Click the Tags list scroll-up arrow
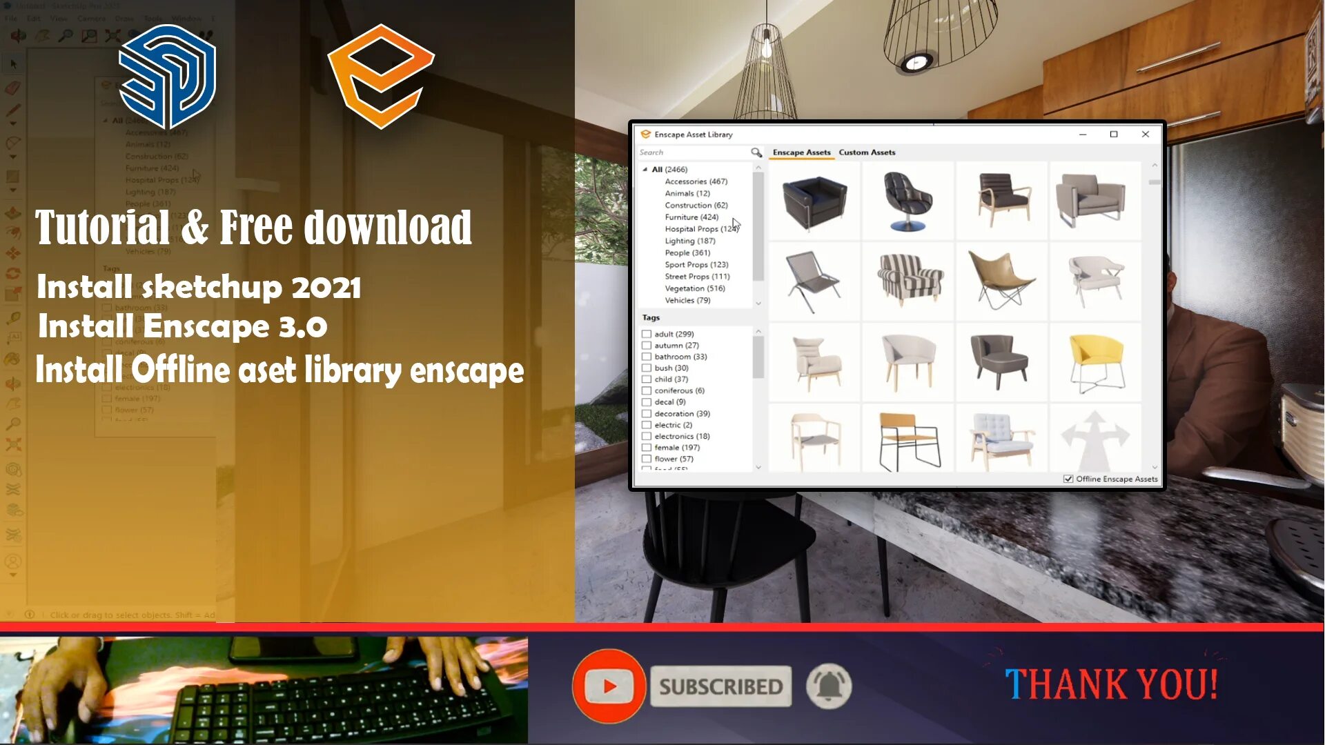This screenshot has width=1325, height=745. pos(758,332)
